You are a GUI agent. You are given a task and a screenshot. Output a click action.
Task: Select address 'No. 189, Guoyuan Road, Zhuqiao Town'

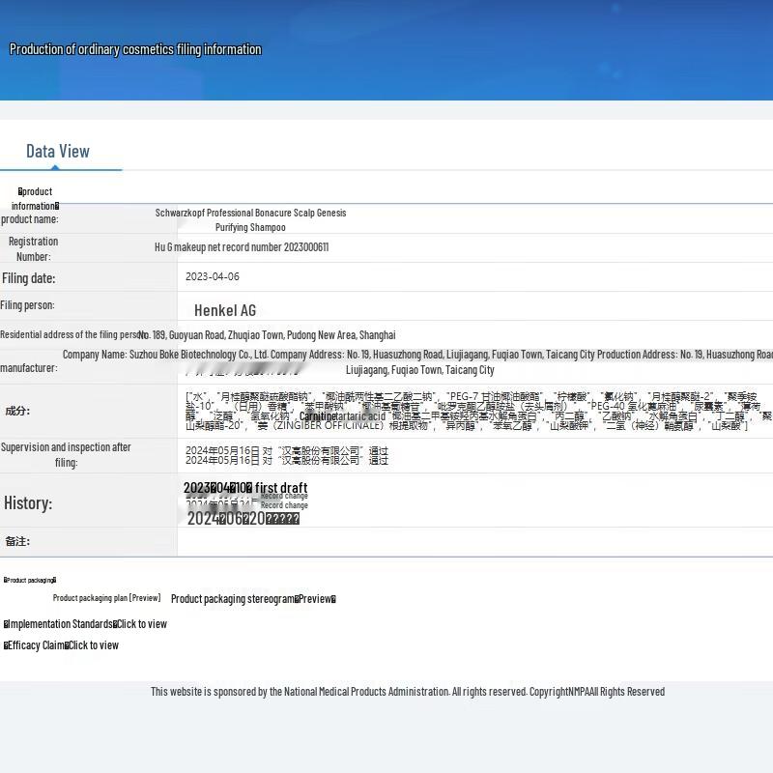(211, 335)
